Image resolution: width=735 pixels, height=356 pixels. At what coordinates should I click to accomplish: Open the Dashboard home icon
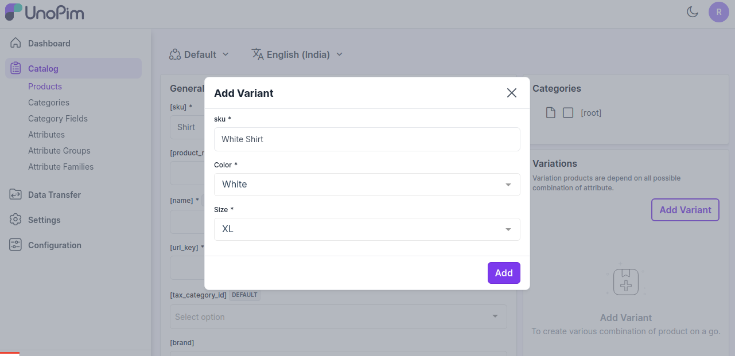[x=15, y=43]
